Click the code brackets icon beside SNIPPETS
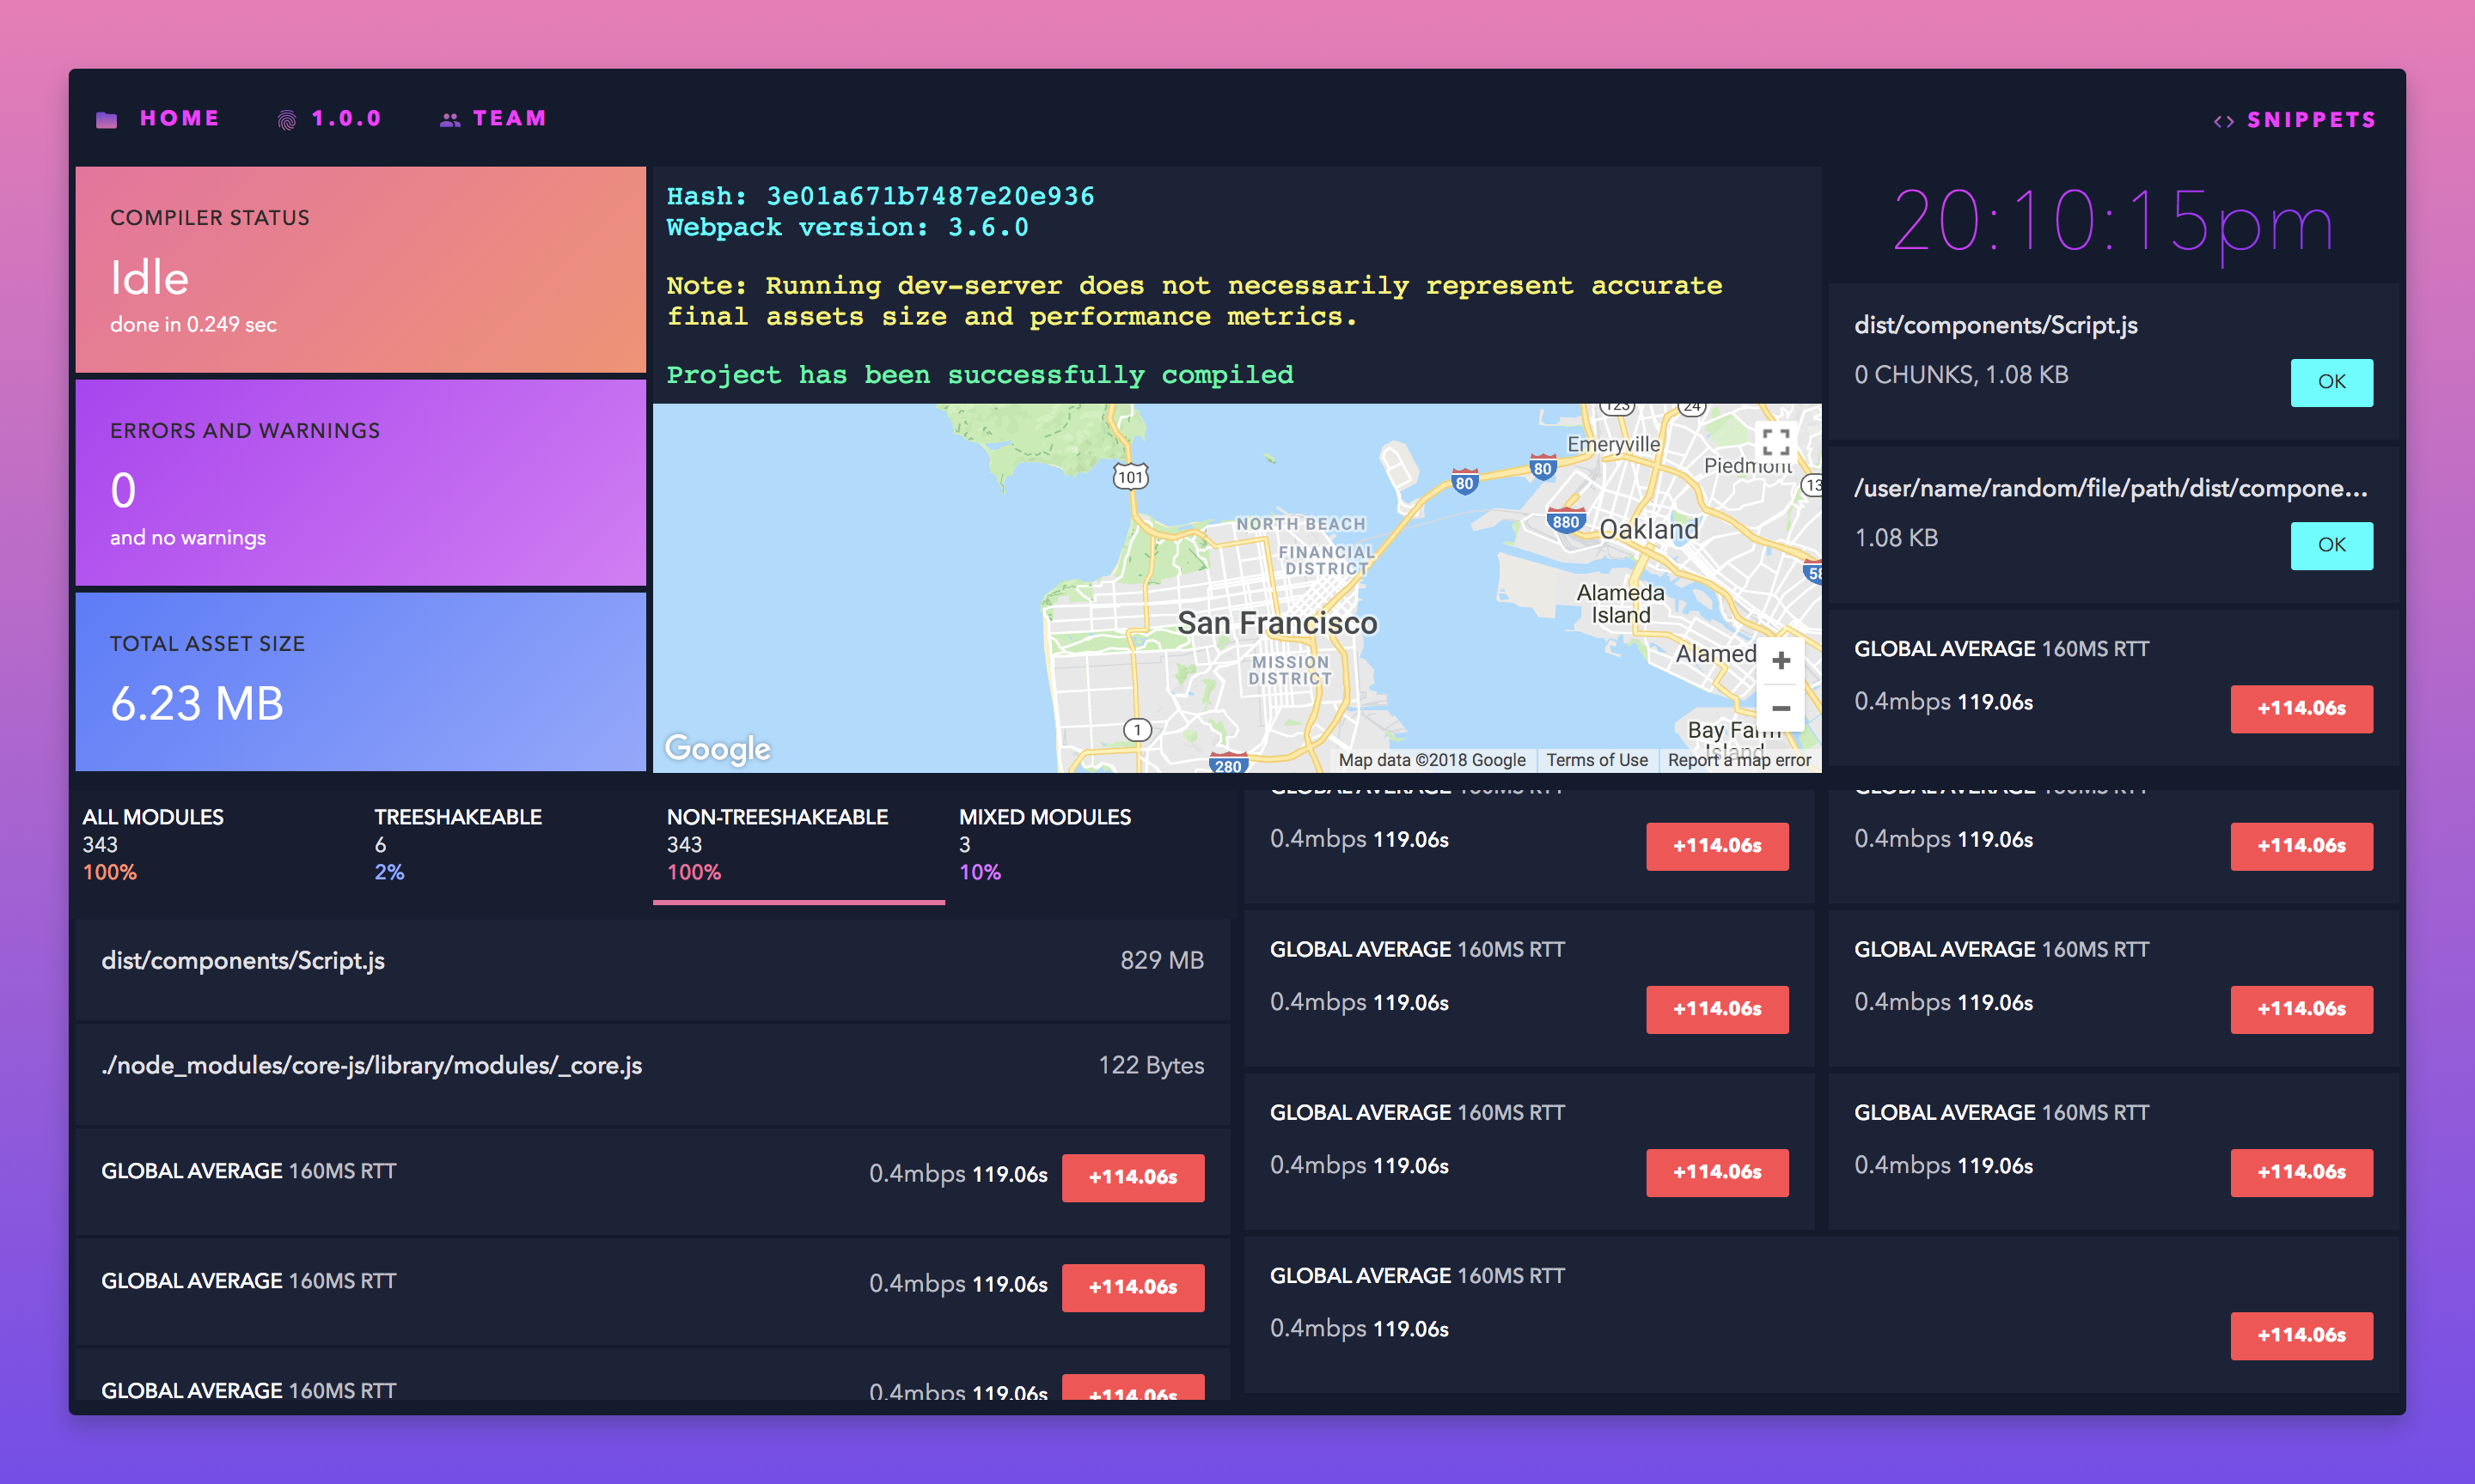Image resolution: width=2475 pixels, height=1484 pixels. (x=2223, y=121)
